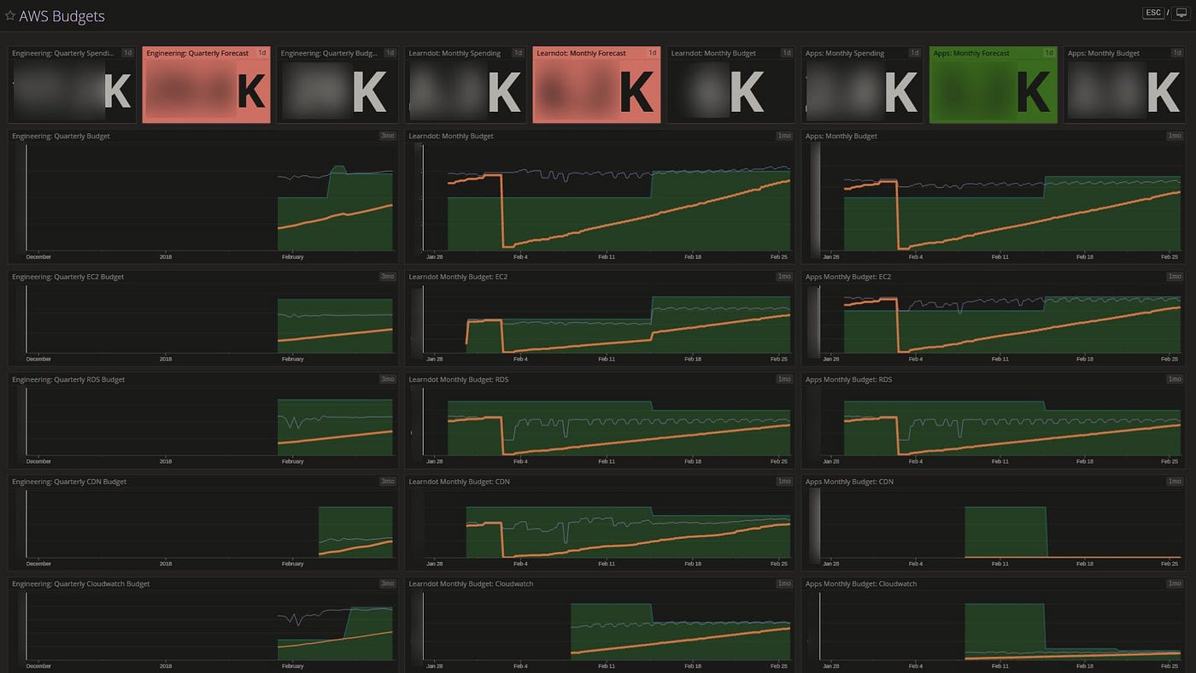Click Feb 11 label in Learndot Monthly Budget: EC2
This screenshot has width=1196, height=673.
(607, 359)
